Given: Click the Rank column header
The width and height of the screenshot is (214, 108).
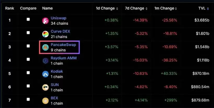Looking at the screenshot, I should coord(10,8).
